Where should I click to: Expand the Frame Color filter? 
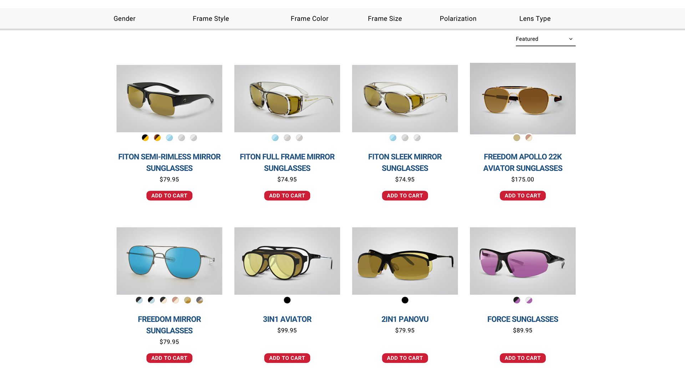tap(309, 19)
